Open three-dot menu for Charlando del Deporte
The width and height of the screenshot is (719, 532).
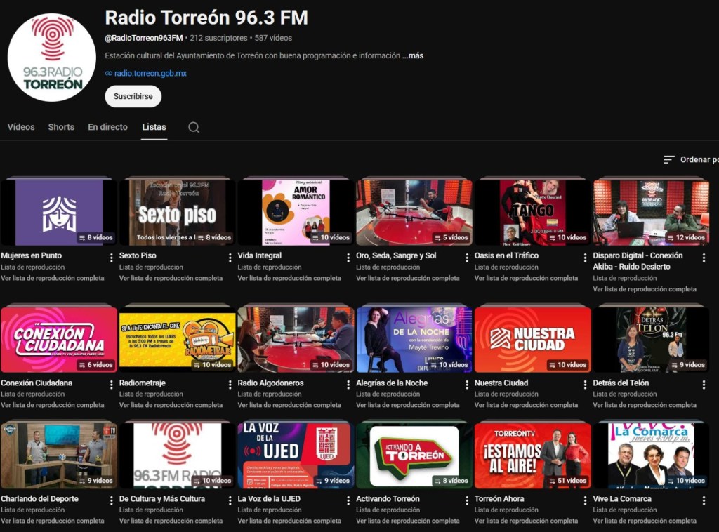coord(112,501)
